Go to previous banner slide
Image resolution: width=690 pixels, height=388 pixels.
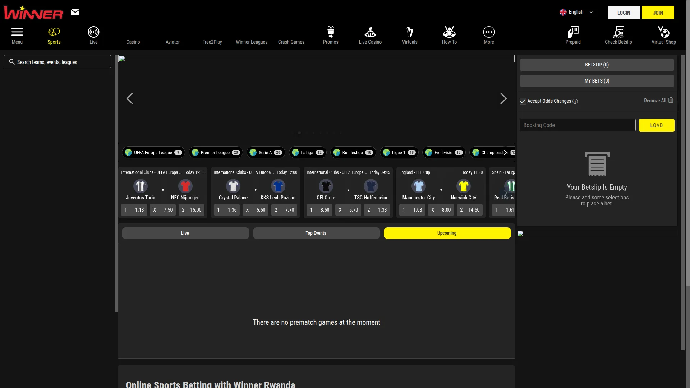coord(130,98)
